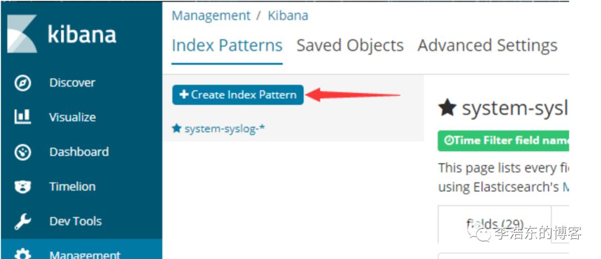Select the Timelion menu label
The width and height of the screenshot is (601, 259).
pyautogui.click(x=72, y=187)
